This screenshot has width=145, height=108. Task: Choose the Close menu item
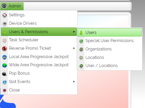pos(39,90)
